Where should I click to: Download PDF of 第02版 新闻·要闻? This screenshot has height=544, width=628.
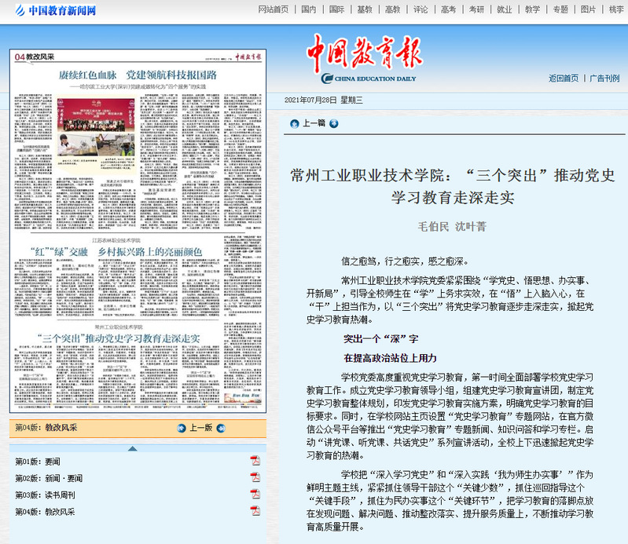[x=255, y=477]
